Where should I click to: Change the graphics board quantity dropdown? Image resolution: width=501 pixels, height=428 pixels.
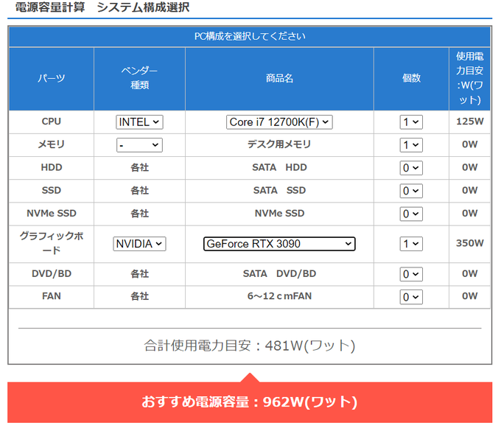tap(411, 244)
